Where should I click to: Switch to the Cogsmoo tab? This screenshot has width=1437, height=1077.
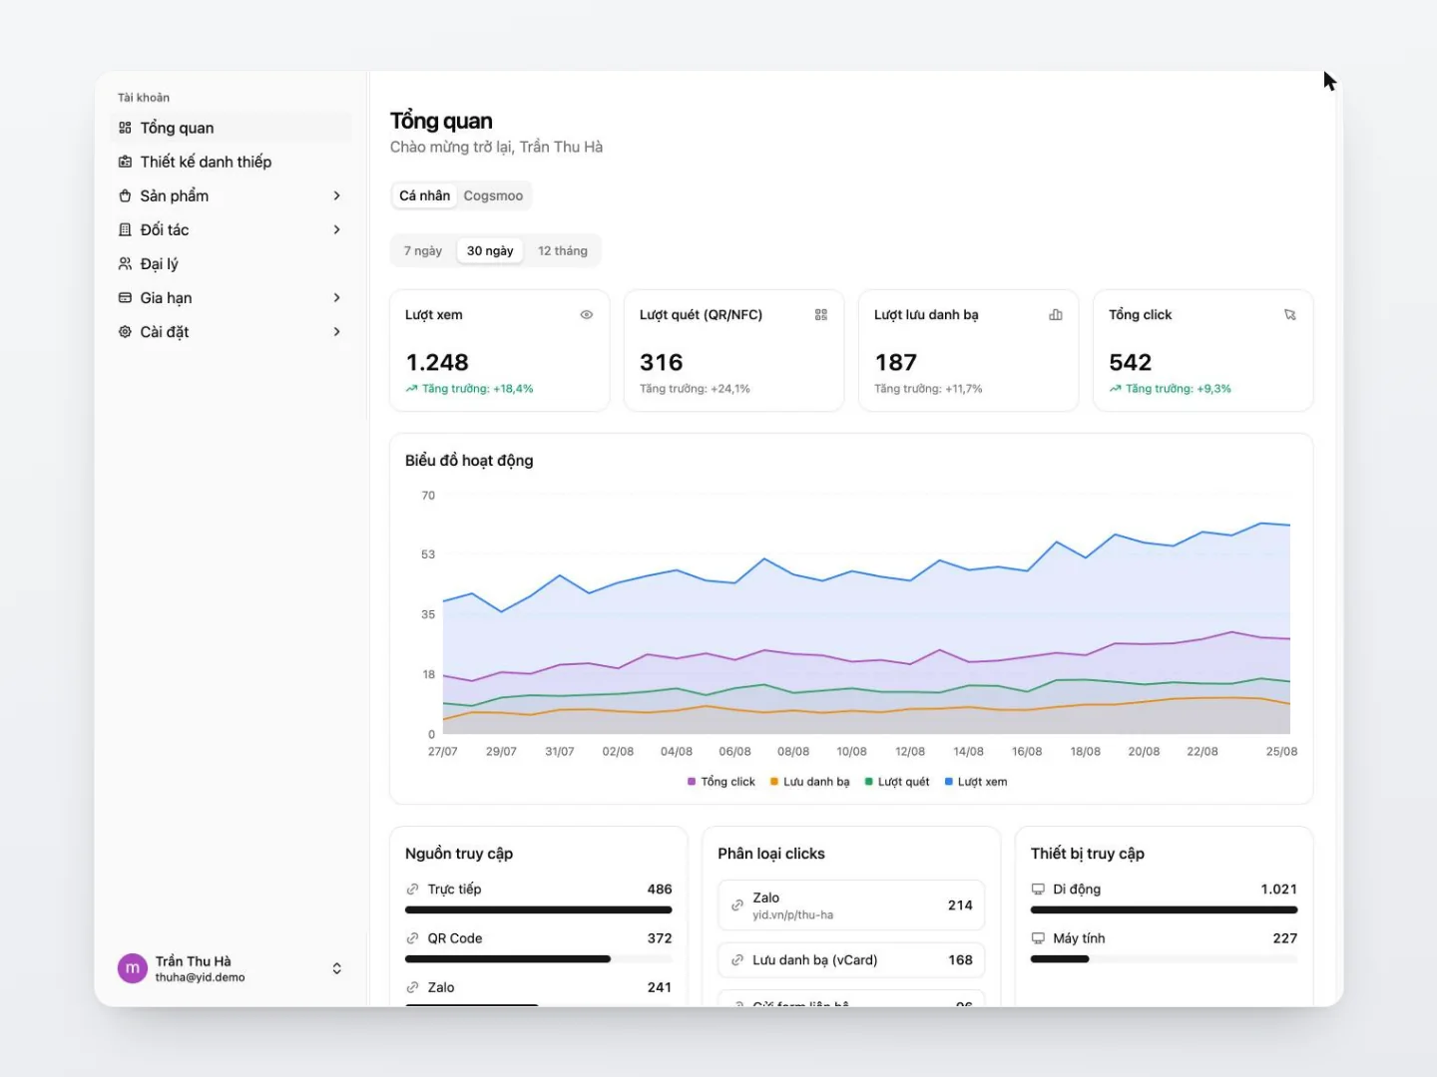coord(493,195)
